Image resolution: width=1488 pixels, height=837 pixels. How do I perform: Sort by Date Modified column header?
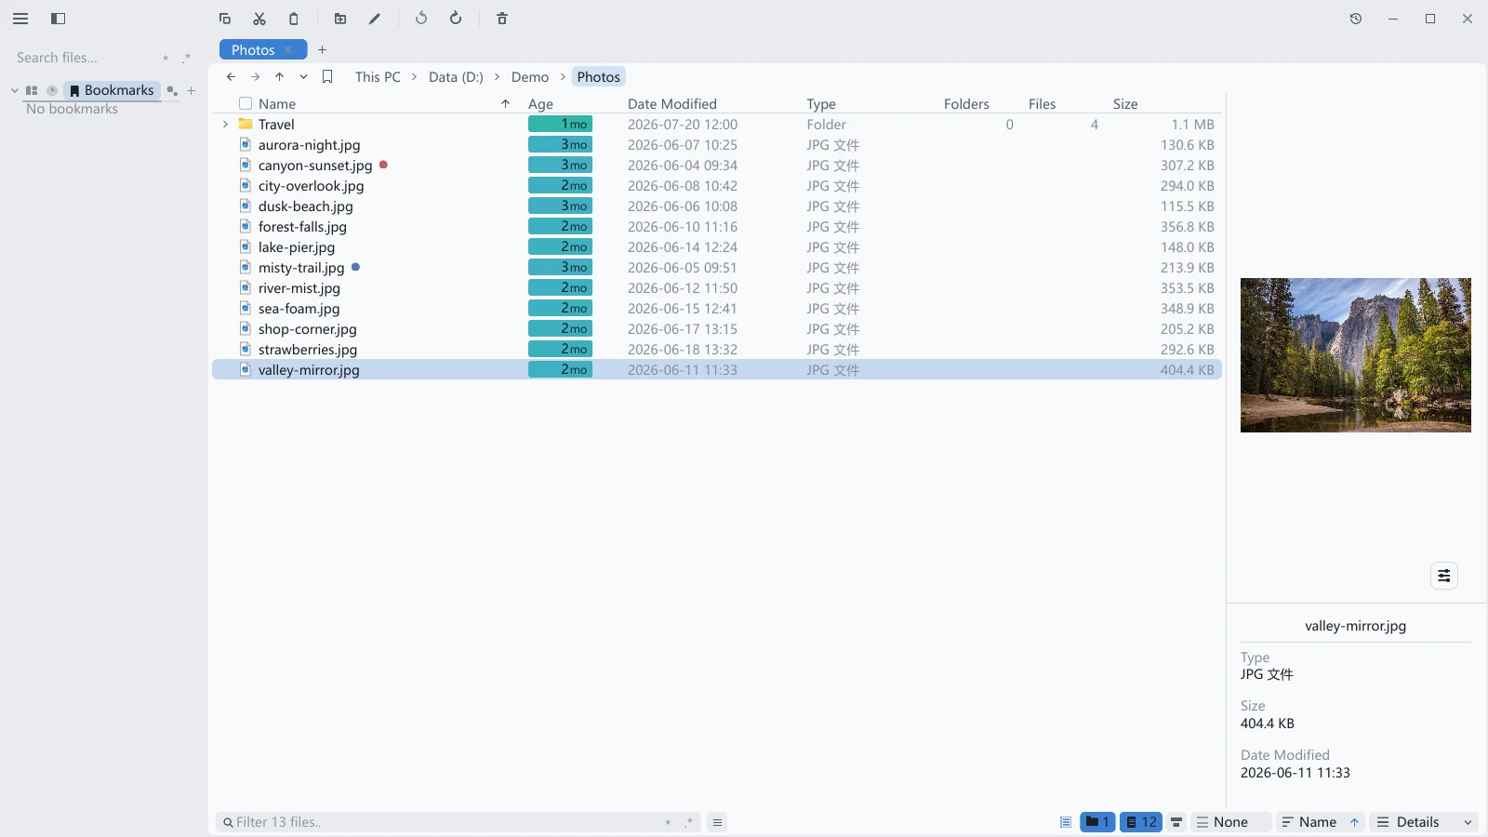[x=671, y=104]
